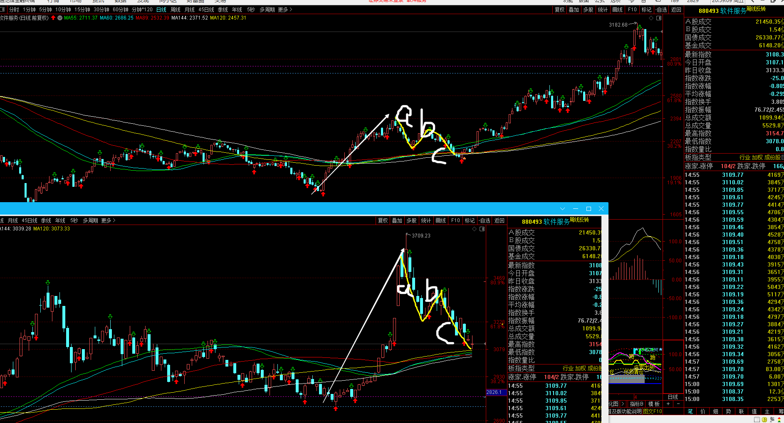Open the 多周期 view in main window
This screenshot has width=784, height=423.
pyautogui.click(x=267, y=10)
